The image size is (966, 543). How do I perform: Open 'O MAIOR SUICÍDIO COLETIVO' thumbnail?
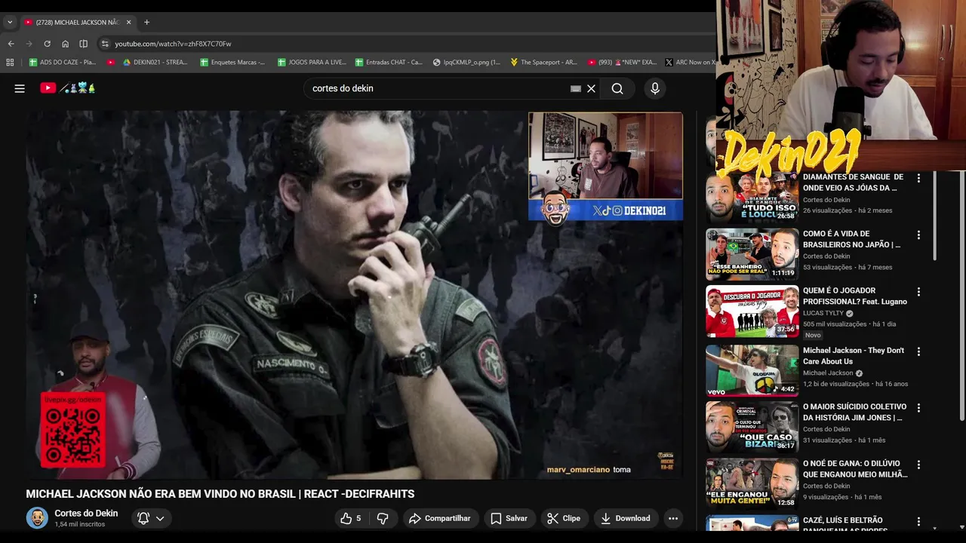pyautogui.click(x=752, y=427)
